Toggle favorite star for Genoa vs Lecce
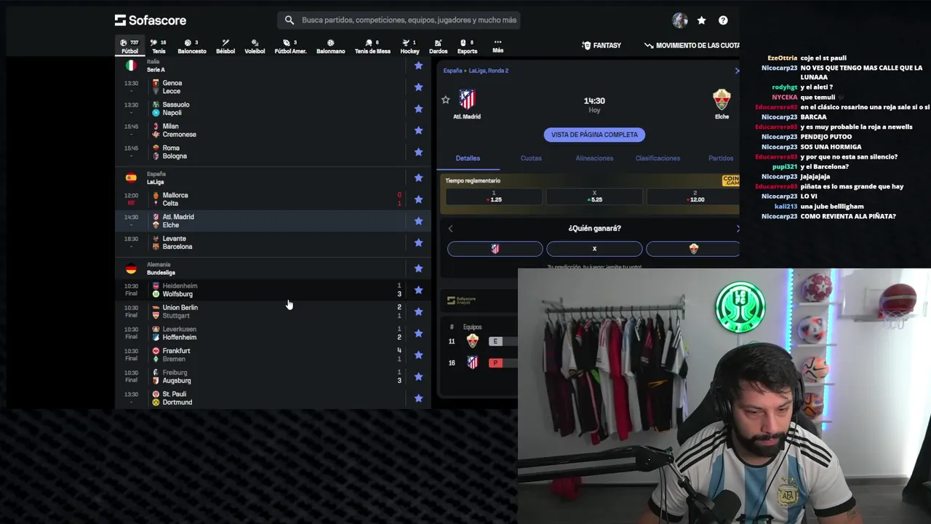 point(418,87)
